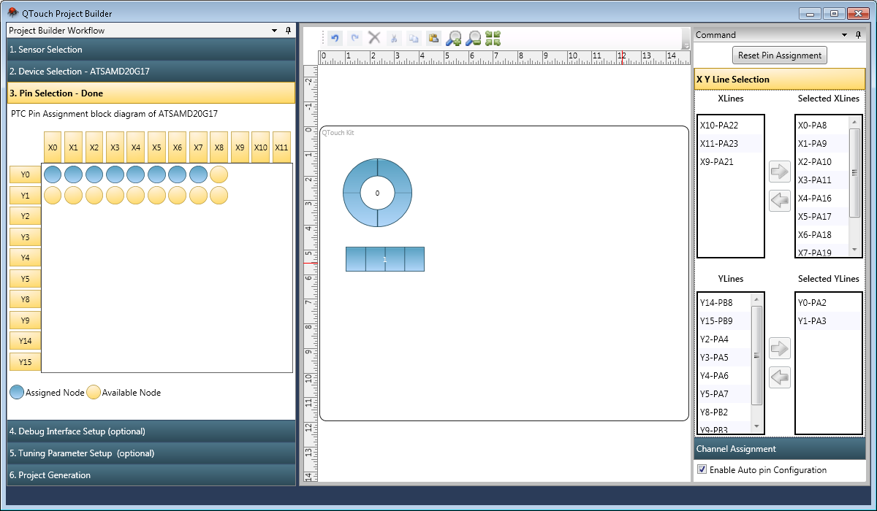
Task: Select X0-PA8 in Selected XLines
Action: tap(822, 126)
